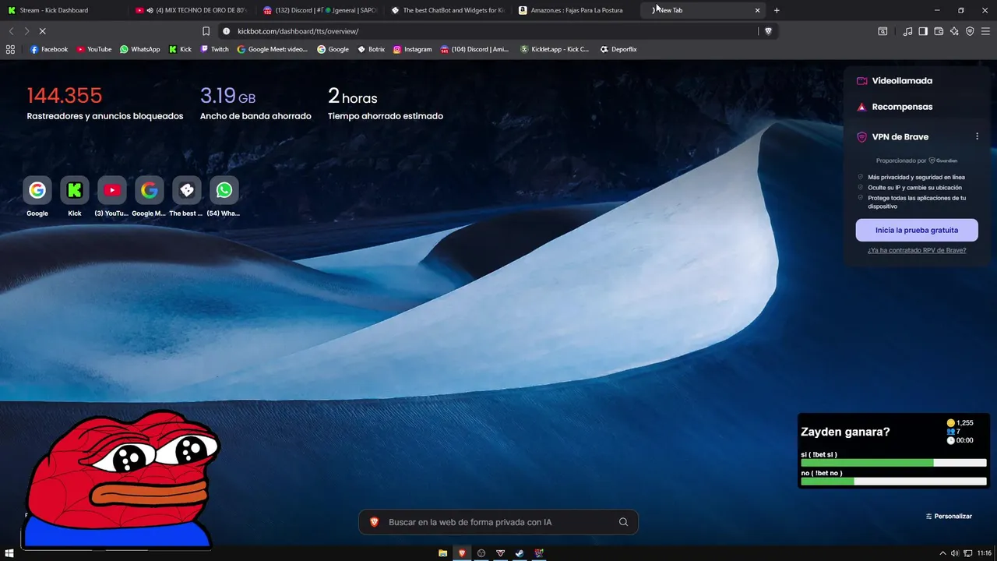Open the Kick shortcut tile

pyautogui.click(x=75, y=190)
